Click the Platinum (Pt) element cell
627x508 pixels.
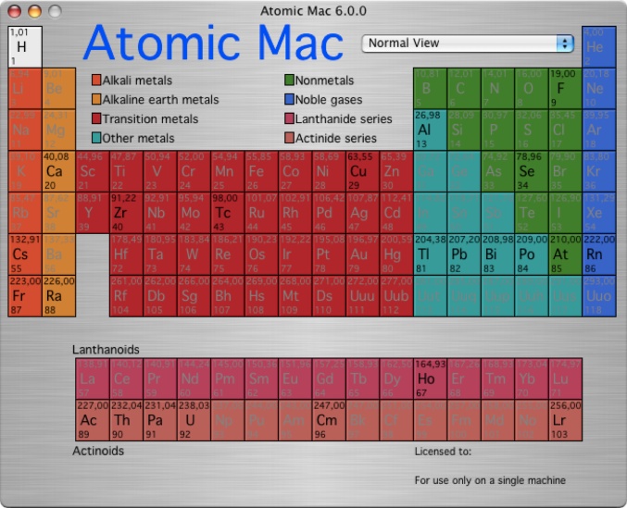329,254
